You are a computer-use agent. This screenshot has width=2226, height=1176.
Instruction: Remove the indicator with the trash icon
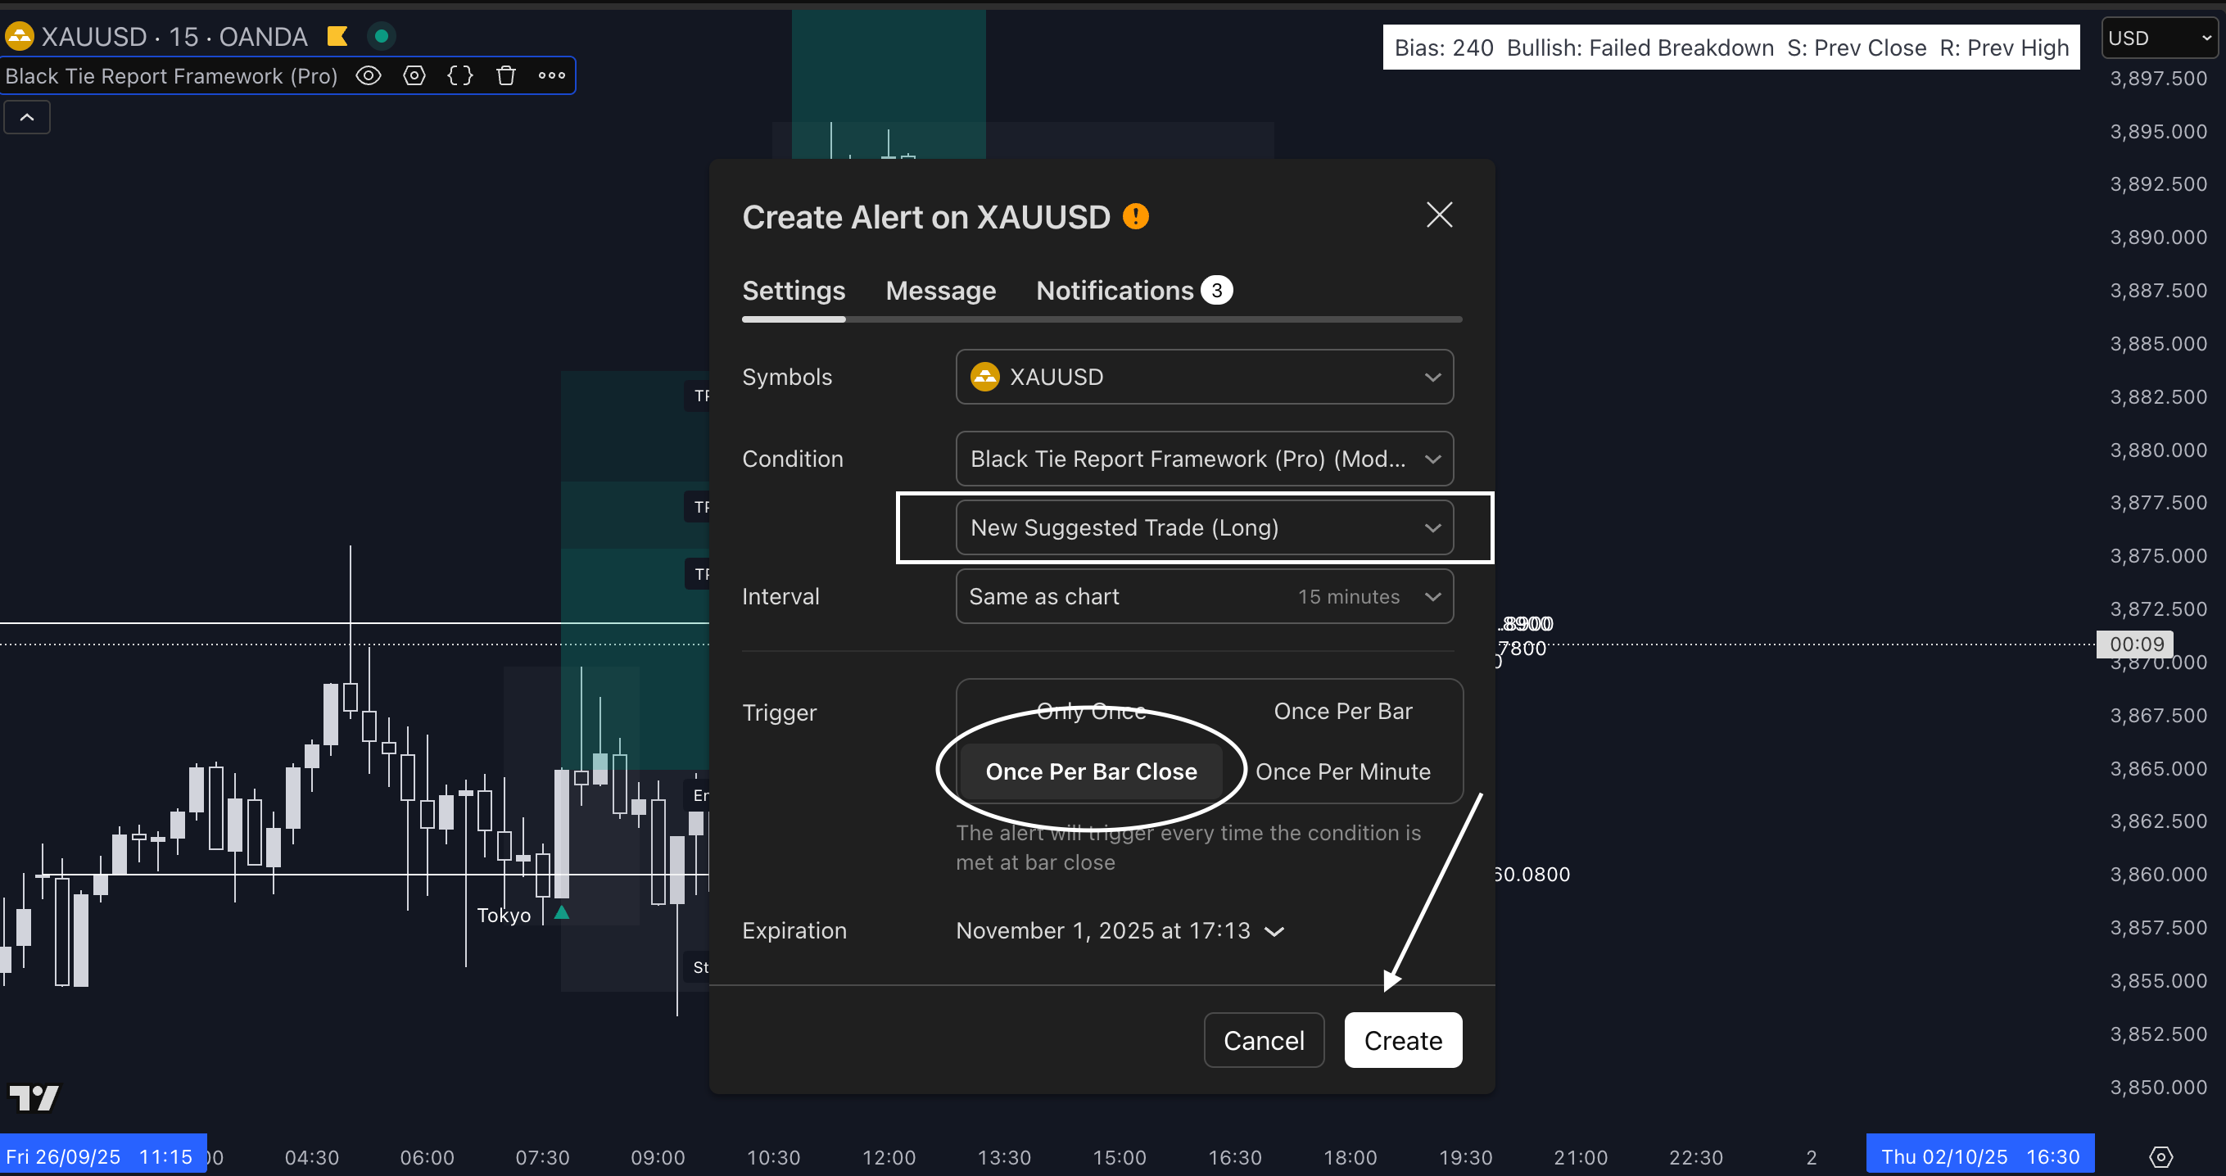coord(505,76)
